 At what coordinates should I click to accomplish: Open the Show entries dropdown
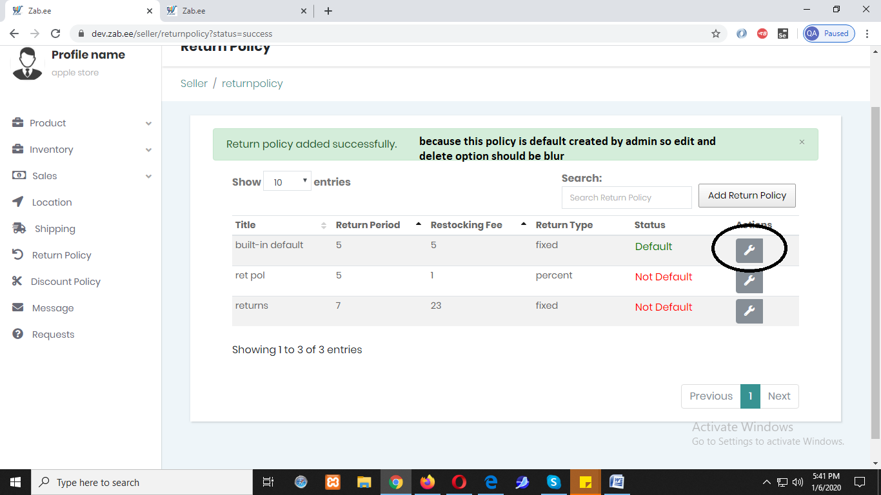click(287, 182)
